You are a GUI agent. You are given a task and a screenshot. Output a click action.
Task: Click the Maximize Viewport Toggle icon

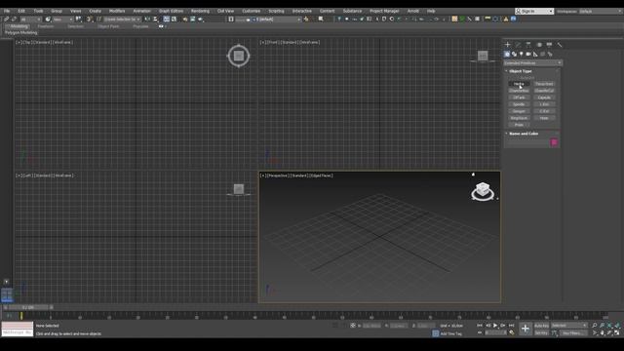click(x=617, y=332)
